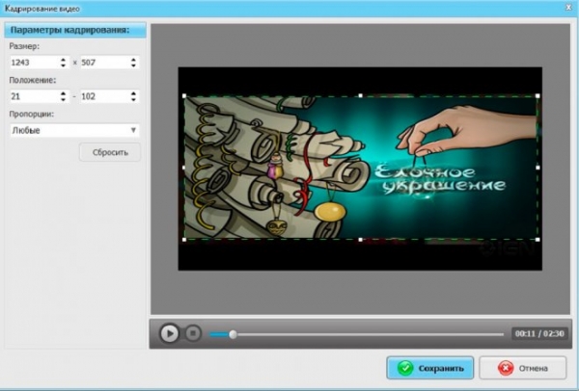Click the horizontal position field showing 21
The width and height of the screenshot is (579, 391).
point(32,96)
